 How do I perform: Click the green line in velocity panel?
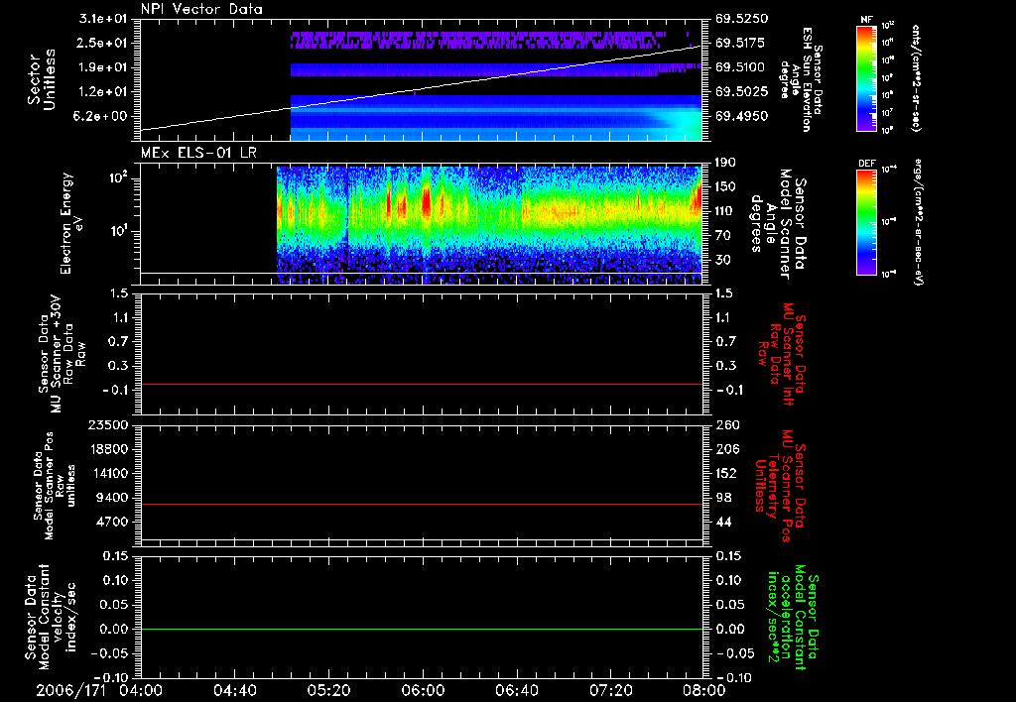[422, 629]
